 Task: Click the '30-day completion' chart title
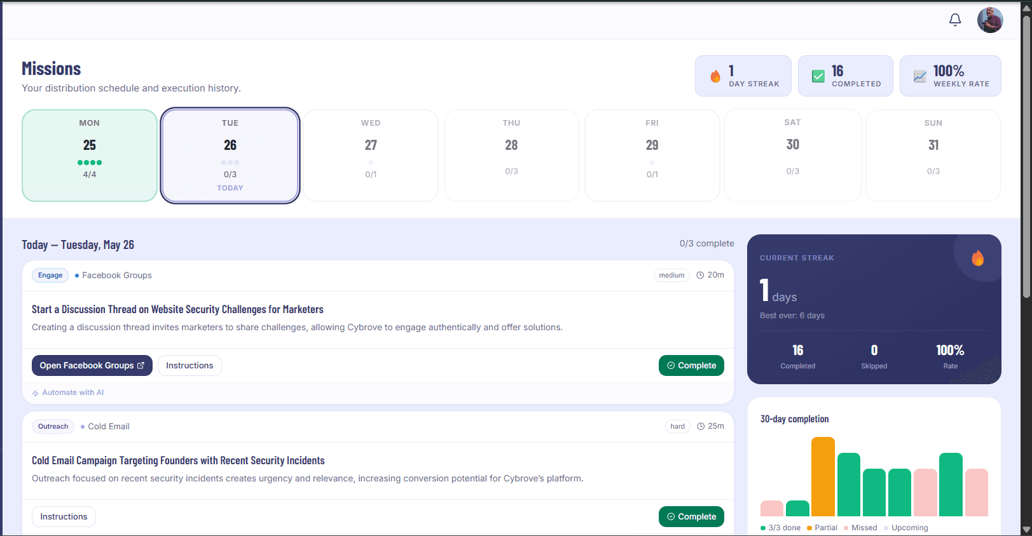coord(794,419)
